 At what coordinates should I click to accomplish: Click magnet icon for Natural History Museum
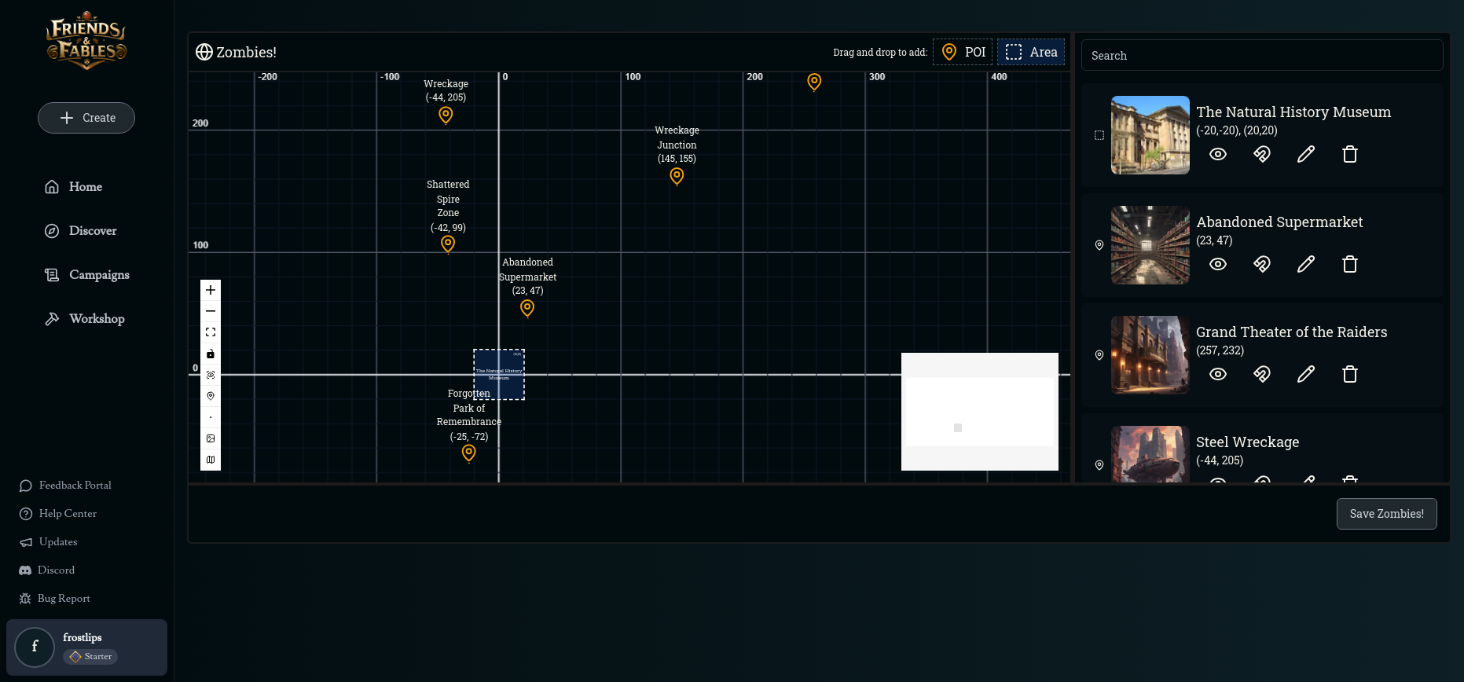1261,154
